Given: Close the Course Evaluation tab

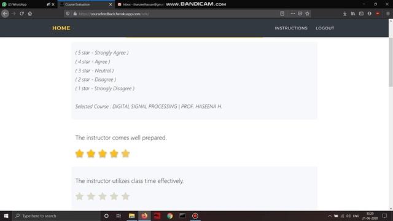Looking at the screenshot, I should (x=111, y=4).
